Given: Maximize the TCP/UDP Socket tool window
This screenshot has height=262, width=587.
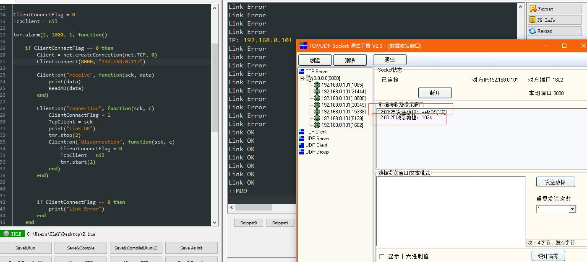Looking at the screenshot, I should coord(564,46).
